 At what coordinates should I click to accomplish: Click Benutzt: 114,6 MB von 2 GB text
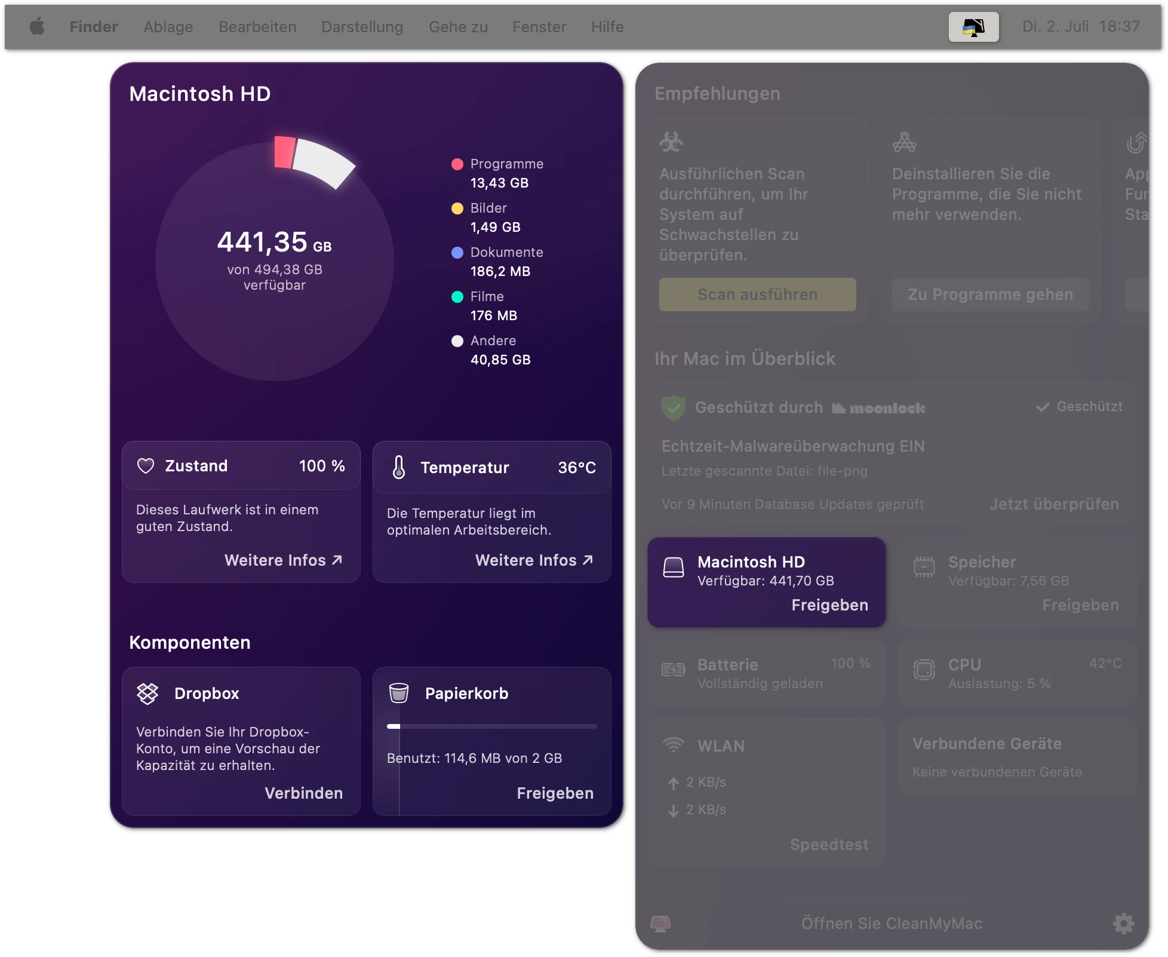click(475, 759)
